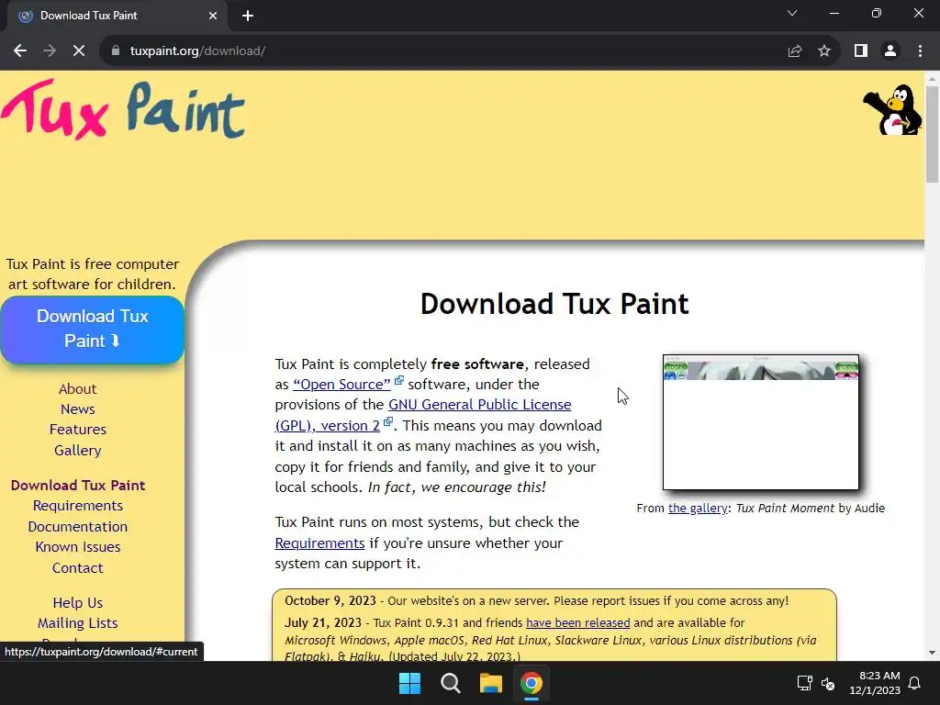Open the Chrome profile menu
Viewport: 940px width, 705px height.
coord(890,51)
